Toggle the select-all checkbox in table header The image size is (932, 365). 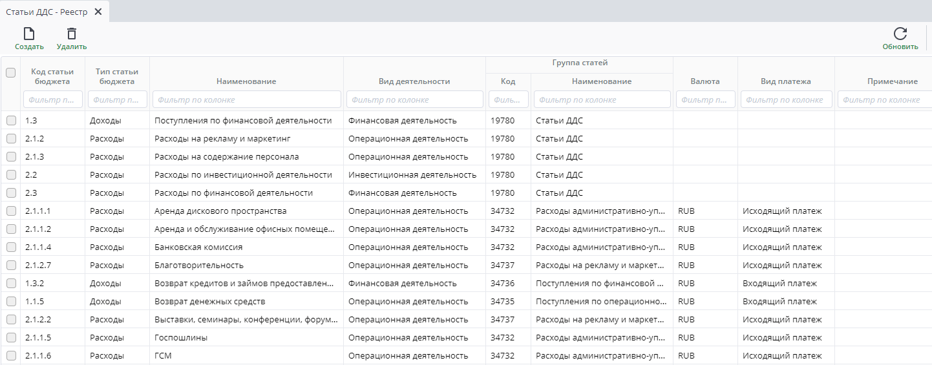coord(10,73)
